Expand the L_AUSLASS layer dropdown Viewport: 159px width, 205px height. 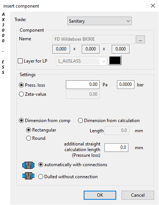[81, 61]
